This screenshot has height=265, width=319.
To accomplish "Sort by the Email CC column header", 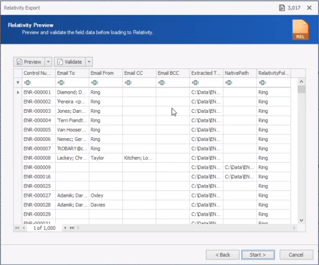I will pyautogui.click(x=139, y=73).
